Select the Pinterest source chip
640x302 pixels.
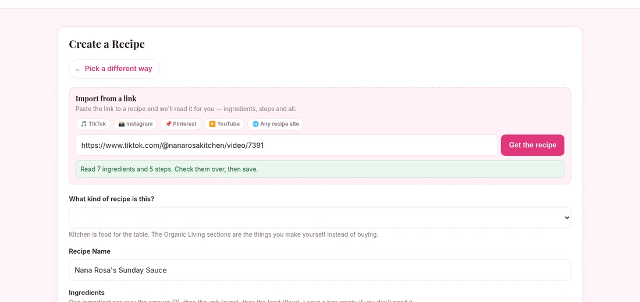click(x=180, y=124)
